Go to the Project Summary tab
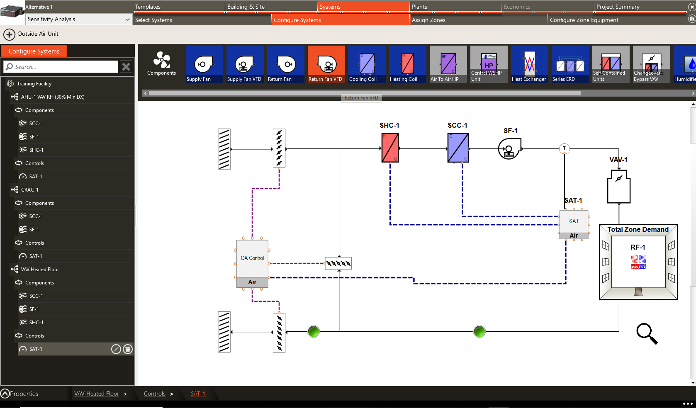The image size is (696, 408). pyautogui.click(x=641, y=7)
